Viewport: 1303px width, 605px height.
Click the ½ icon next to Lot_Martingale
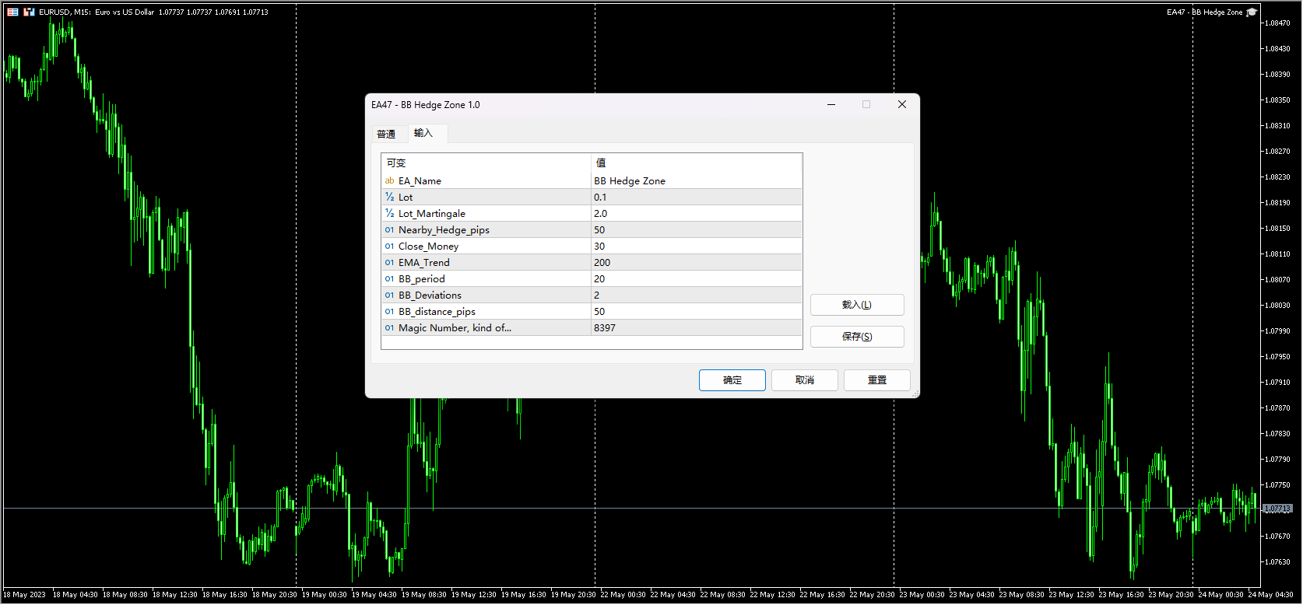coord(389,214)
